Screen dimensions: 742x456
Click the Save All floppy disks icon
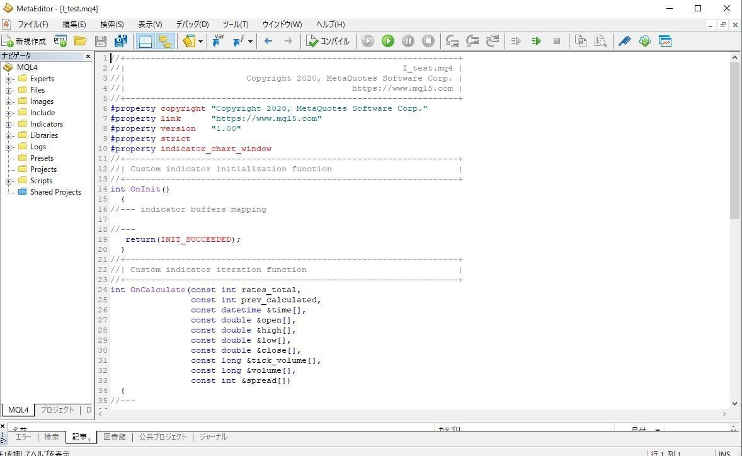120,41
